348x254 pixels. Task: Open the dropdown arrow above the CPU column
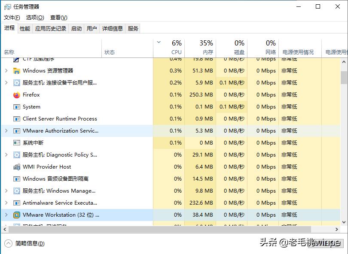(x=158, y=43)
